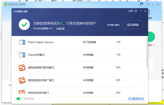Click the 截图添加 link
The width and height of the screenshot is (164, 105).
[x=138, y=99]
